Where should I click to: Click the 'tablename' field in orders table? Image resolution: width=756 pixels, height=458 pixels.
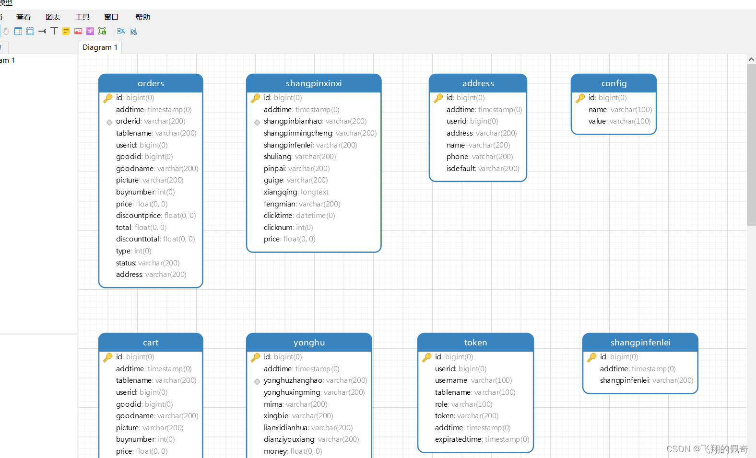(x=156, y=133)
